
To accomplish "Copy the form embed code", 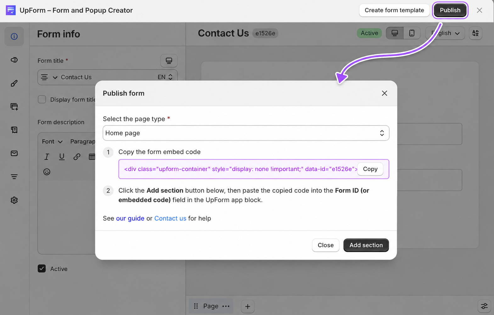I will pyautogui.click(x=370, y=169).
